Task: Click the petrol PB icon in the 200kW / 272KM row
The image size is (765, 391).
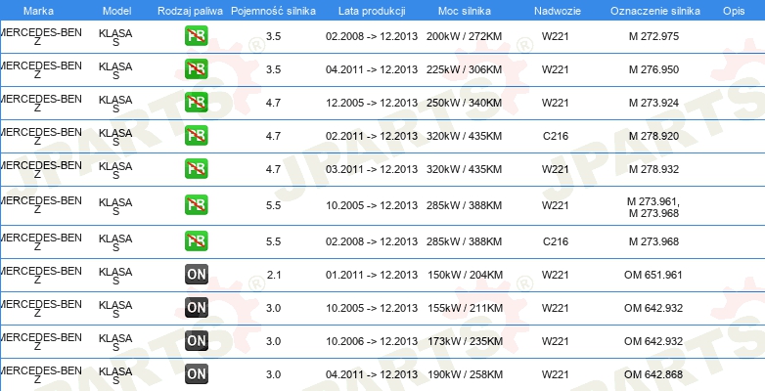Action: tap(196, 36)
